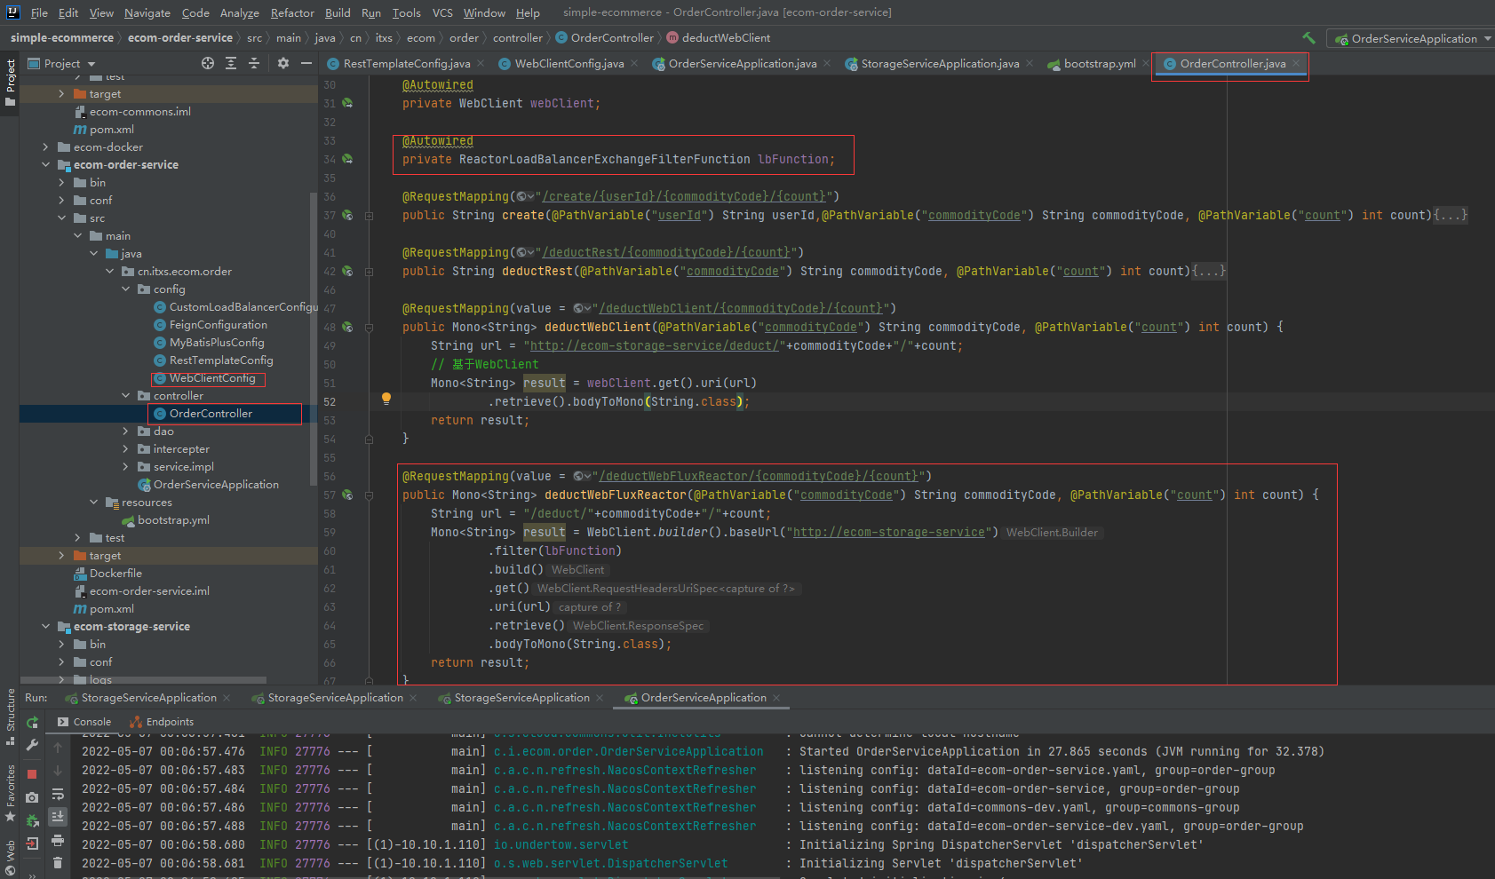The width and height of the screenshot is (1495, 879).
Task: Click the http://ecom-storage-service/deduct/ URL on line 49
Action: pyautogui.click(x=654, y=346)
